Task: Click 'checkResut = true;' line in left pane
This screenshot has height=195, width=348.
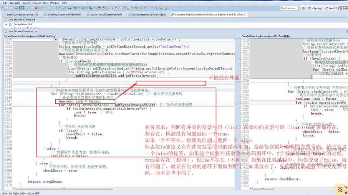Action: (x=61, y=170)
